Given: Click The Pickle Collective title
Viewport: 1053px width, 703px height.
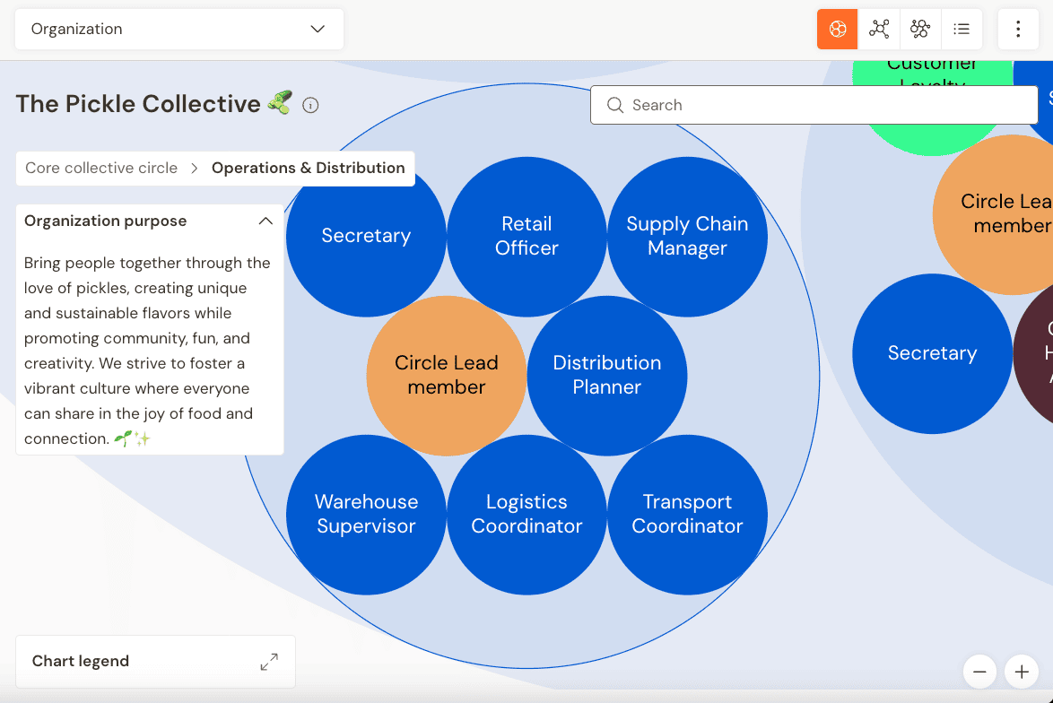Looking at the screenshot, I should pos(138,104).
